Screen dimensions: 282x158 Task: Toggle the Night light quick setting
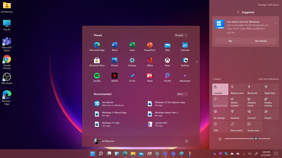click(269, 89)
